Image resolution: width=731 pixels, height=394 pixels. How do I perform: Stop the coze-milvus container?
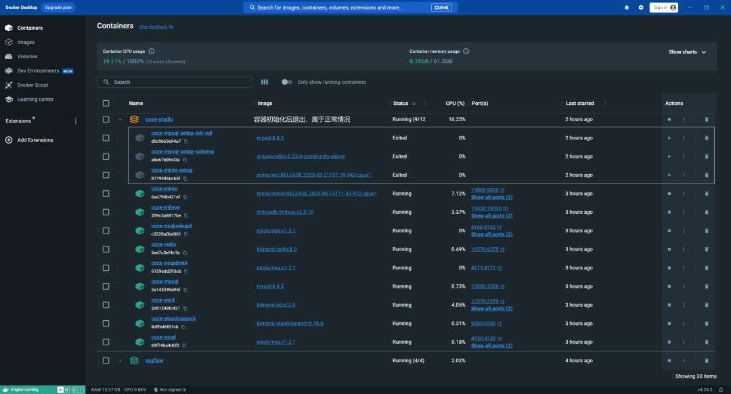coord(669,212)
